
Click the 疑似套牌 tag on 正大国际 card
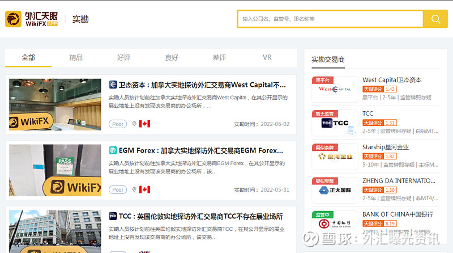point(325,181)
